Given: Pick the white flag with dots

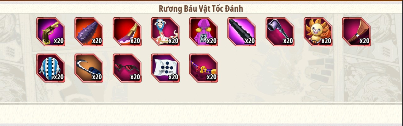Looking at the screenshot, I should pyautogui.click(x=165, y=68).
